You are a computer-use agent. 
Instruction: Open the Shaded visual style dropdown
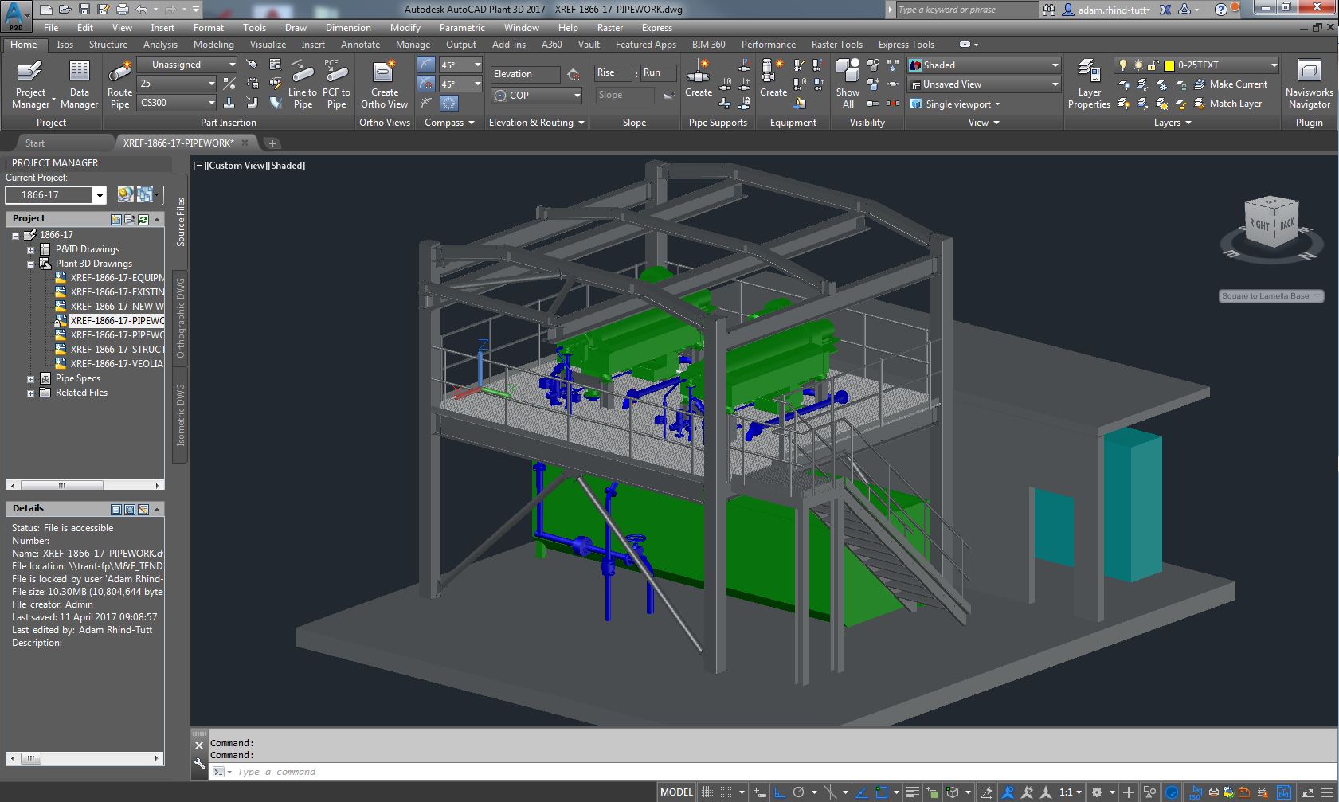tap(985, 65)
